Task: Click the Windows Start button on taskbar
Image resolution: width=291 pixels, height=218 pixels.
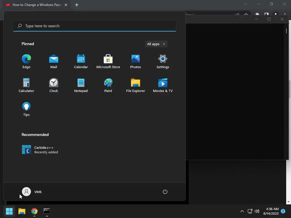Action: point(9,211)
